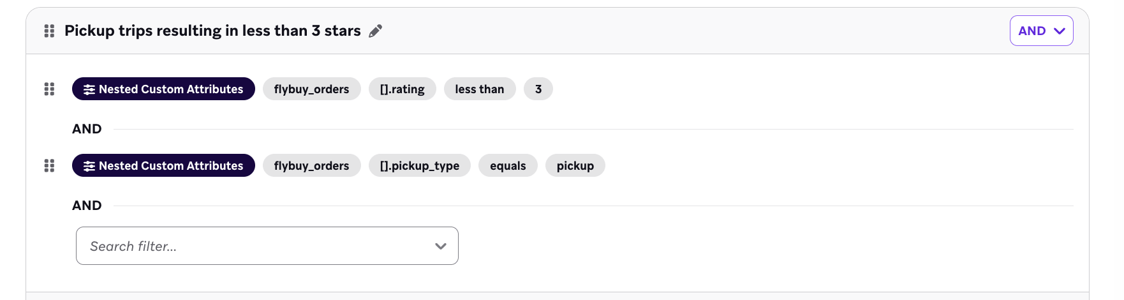1124x300 pixels.
Task: Click Nested Custom Attributes in the pickup_type row
Action: coord(163,166)
